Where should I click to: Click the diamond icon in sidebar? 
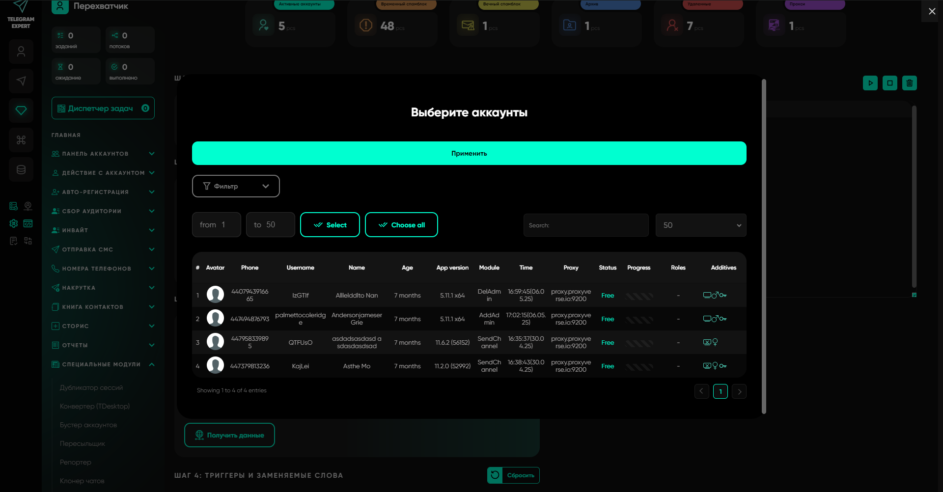(x=21, y=110)
